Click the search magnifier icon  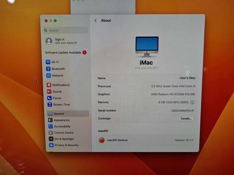[46, 30]
